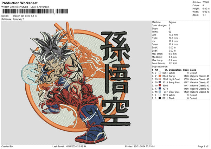Select the 'EndY:' label
This screenshot has width=211, height=149.
155,51
